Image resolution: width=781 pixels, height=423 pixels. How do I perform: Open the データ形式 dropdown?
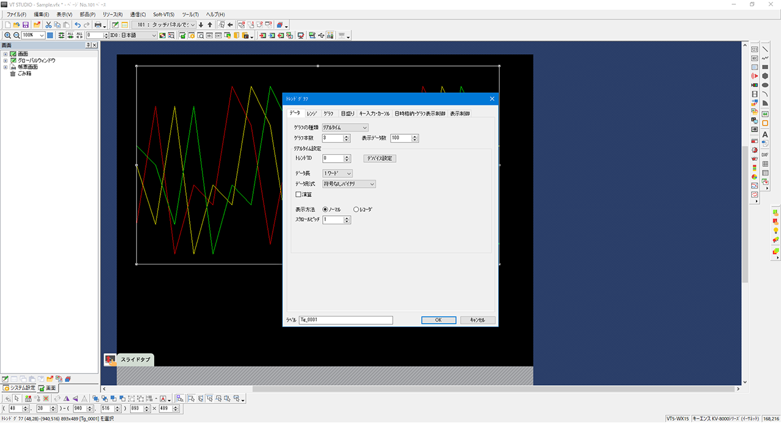348,183
